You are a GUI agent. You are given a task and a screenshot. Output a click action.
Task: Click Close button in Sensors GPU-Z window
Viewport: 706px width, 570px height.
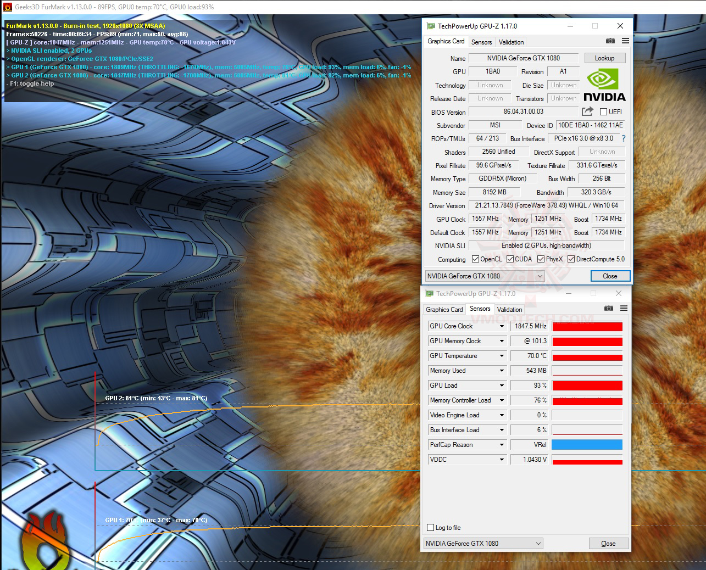pyautogui.click(x=608, y=544)
